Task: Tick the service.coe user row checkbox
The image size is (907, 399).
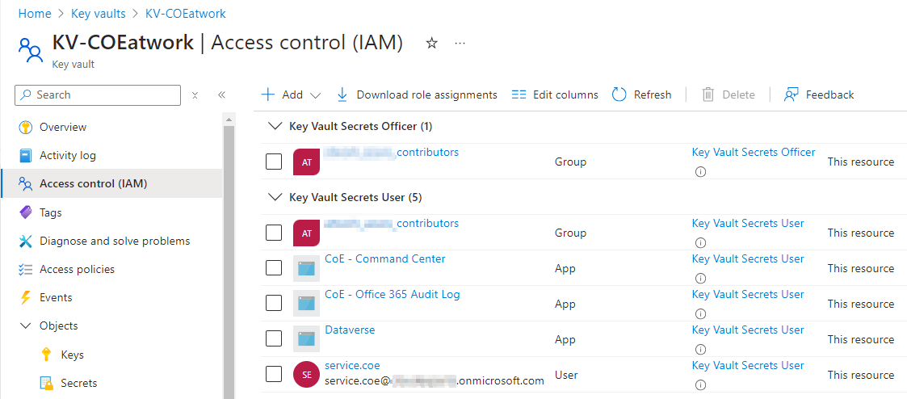Action: point(274,374)
